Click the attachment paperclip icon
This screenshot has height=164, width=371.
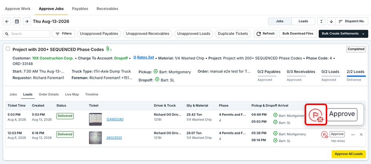(x=108, y=49)
